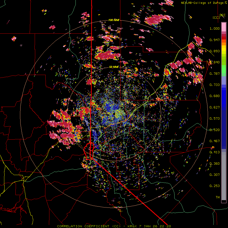This screenshot has width=228, height=228.
Task: Click the KRGX station identifier
Action: [x=132, y=226]
